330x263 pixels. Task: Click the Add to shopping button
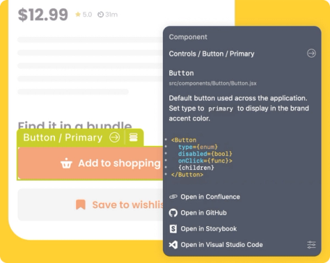tap(90, 163)
